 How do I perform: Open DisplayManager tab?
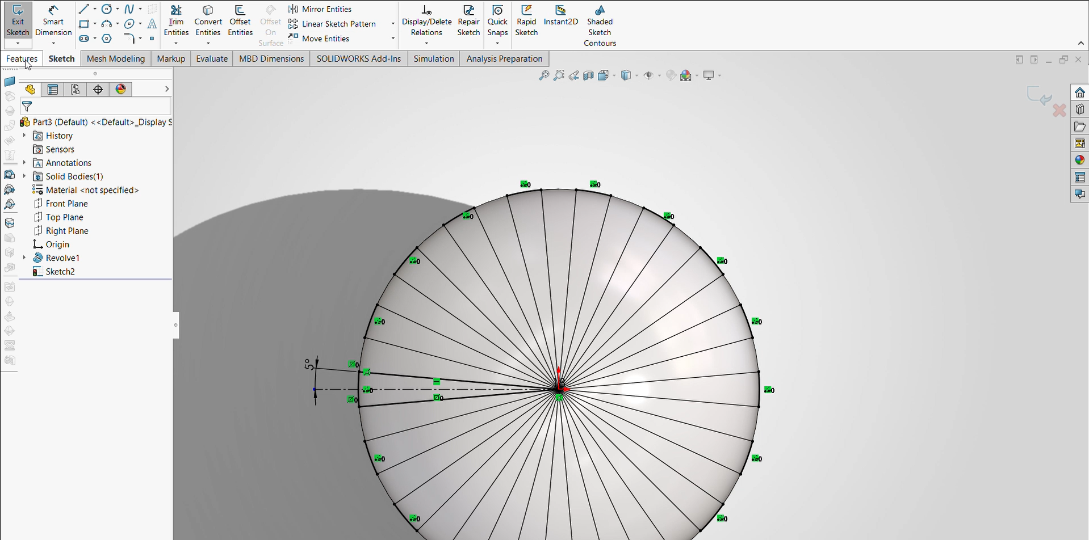coord(121,89)
